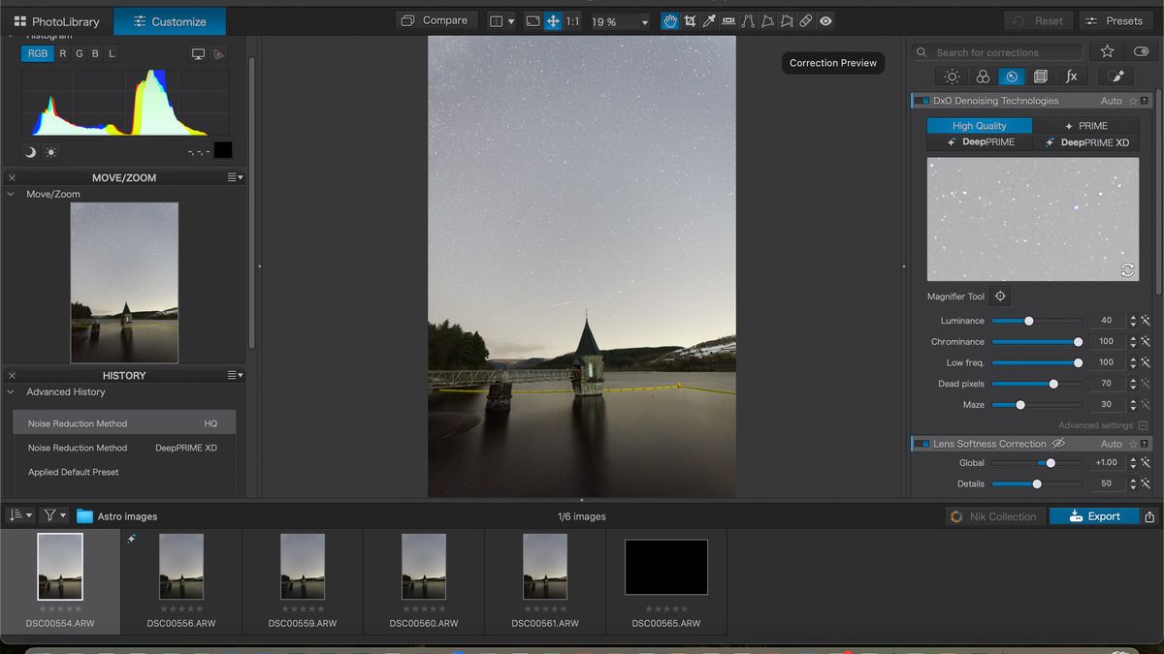
Task: Select DeepPRIME denoising mode
Action: pos(980,141)
